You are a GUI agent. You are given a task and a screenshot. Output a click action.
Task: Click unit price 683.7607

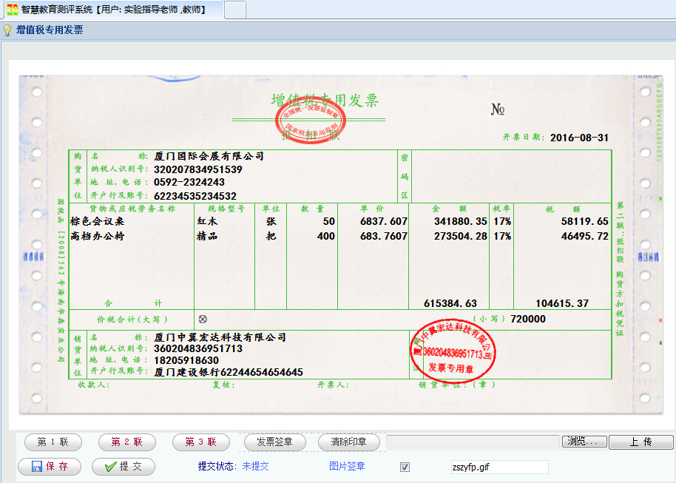pyautogui.click(x=384, y=236)
